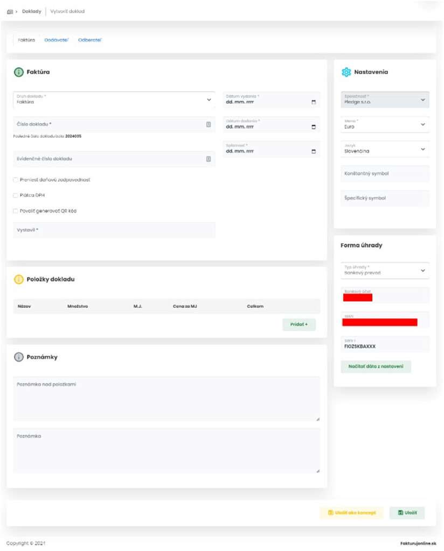Click the IBAN field
Viewport: 444px width, 551px height.
385,320
